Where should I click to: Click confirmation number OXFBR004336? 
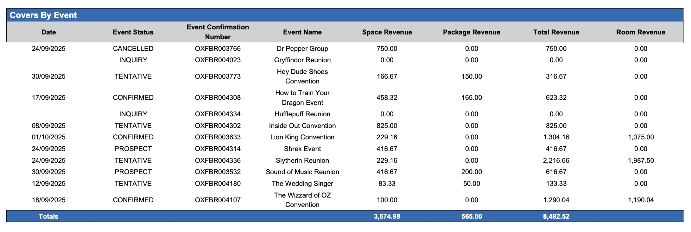click(218, 161)
